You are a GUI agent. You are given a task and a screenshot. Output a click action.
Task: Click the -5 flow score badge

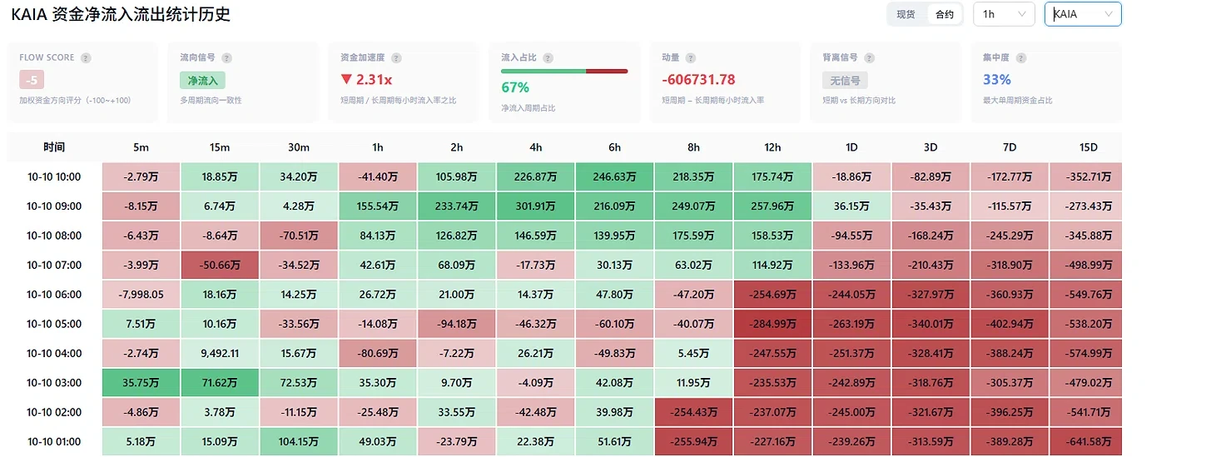coord(32,81)
